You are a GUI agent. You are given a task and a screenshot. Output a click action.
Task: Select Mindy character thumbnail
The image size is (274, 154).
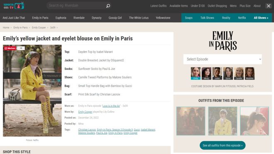pyautogui.click(x=206, y=73)
